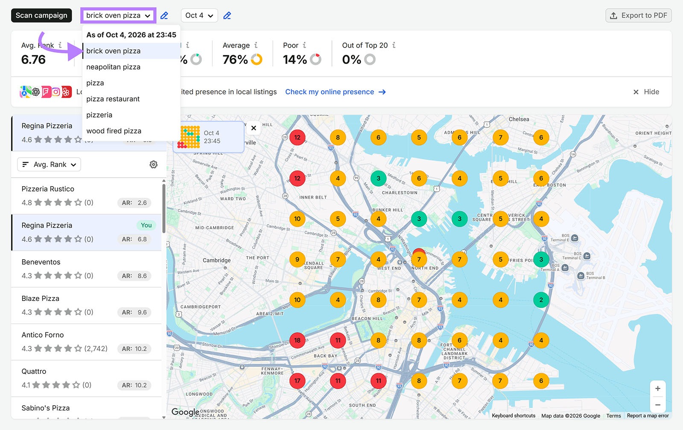Zoom in on the map with the plus icon
The width and height of the screenshot is (683, 430).
pyautogui.click(x=658, y=389)
